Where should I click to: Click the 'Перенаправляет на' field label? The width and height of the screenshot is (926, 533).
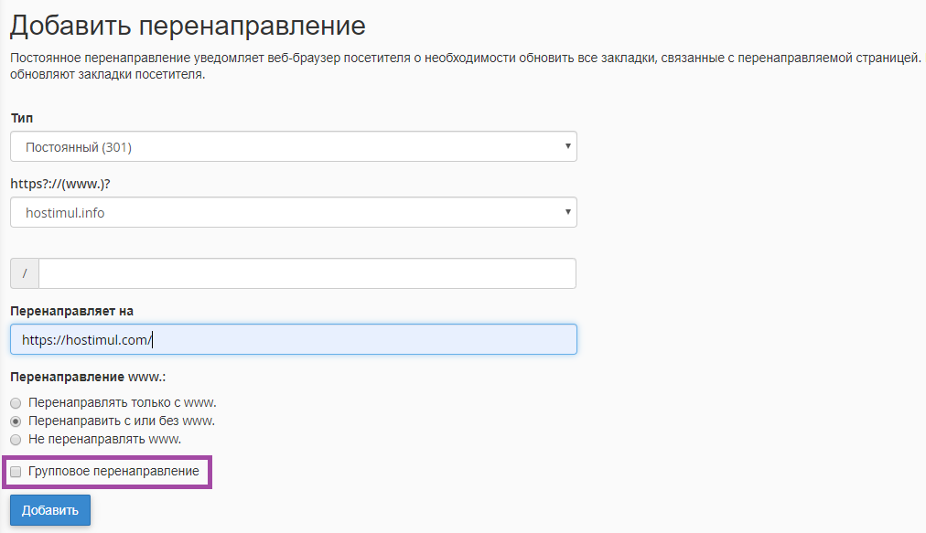[x=71, y=311]
